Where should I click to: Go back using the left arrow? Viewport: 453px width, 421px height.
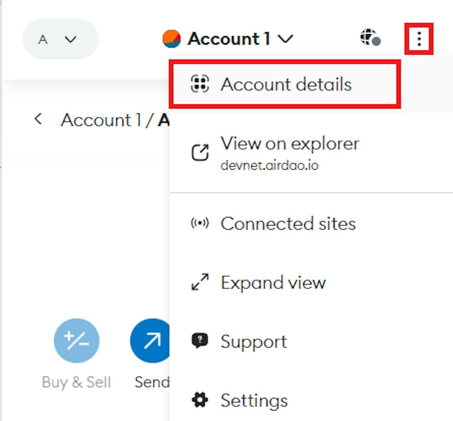click(39, 119)
